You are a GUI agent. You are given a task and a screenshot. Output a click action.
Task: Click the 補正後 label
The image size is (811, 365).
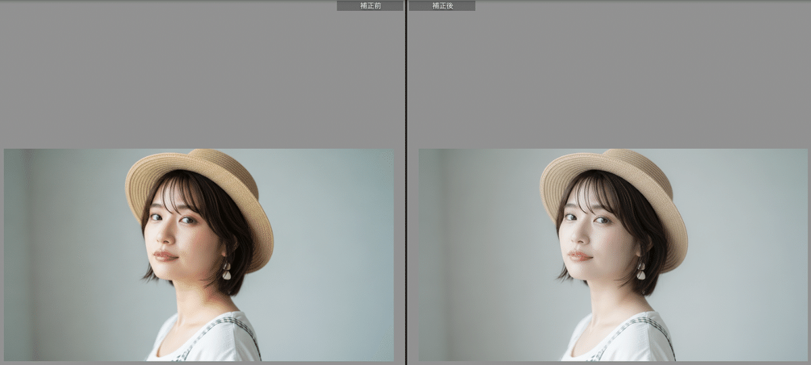(442, 5)
